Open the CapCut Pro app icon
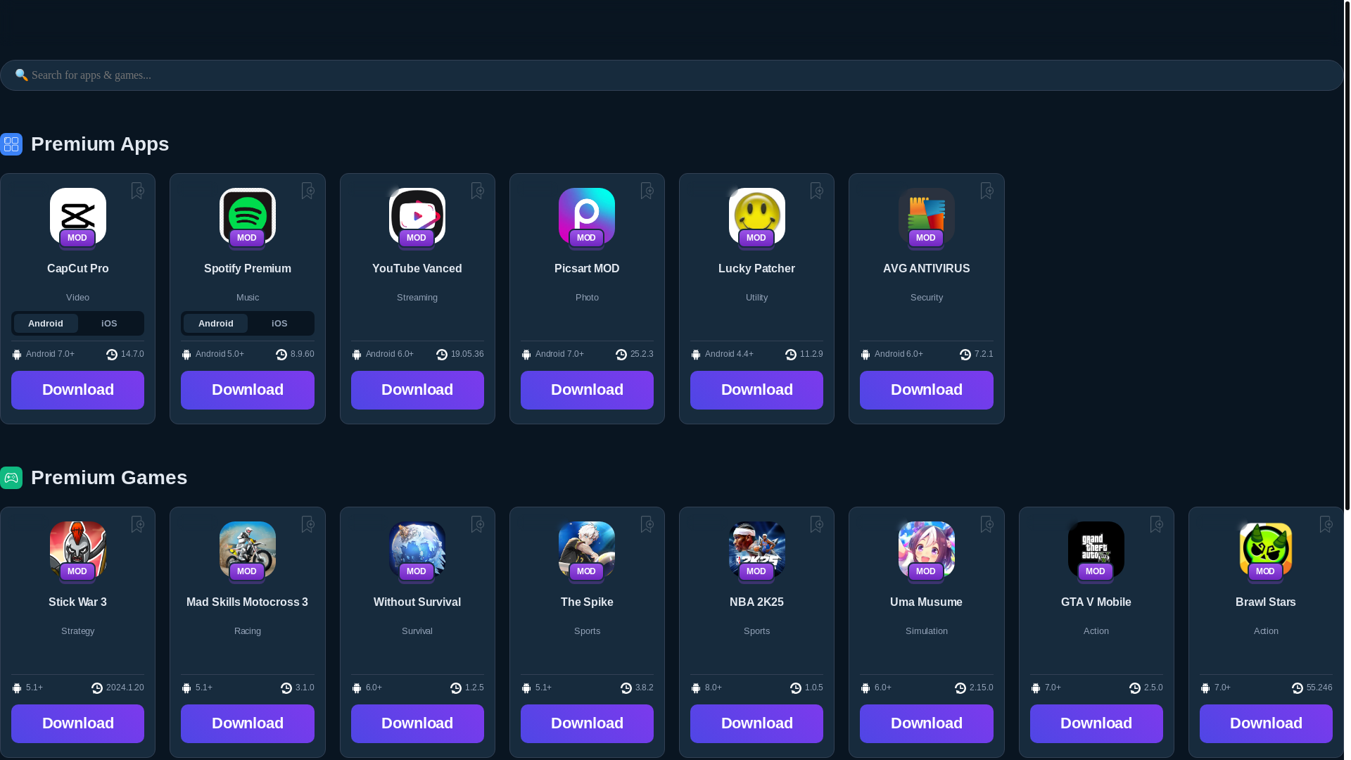1351x760 pixels. tap(78, 216)
